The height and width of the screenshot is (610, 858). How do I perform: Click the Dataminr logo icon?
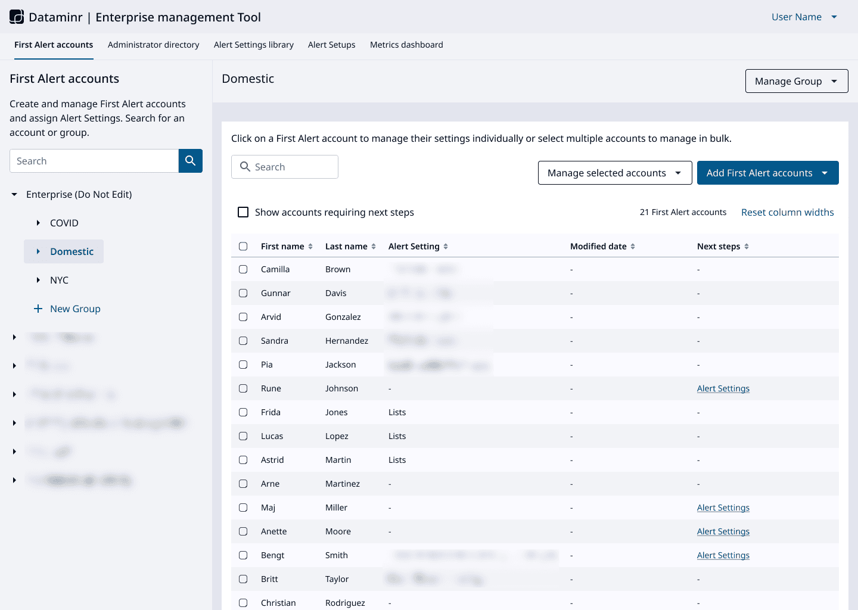(17, 17)
